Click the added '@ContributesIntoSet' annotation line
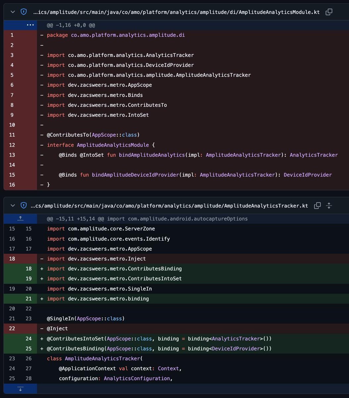Screen dimensions: 349x398 point(159,339)
